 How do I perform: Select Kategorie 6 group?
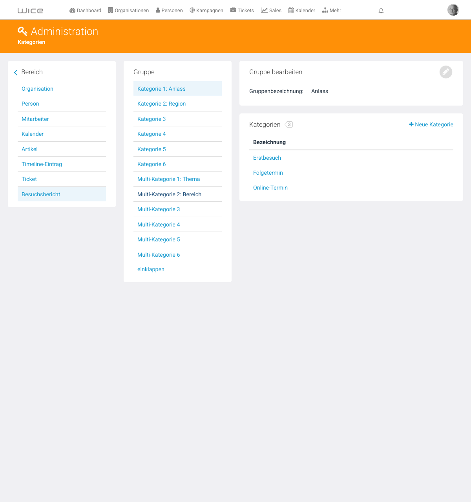click(x=177, y=164)
